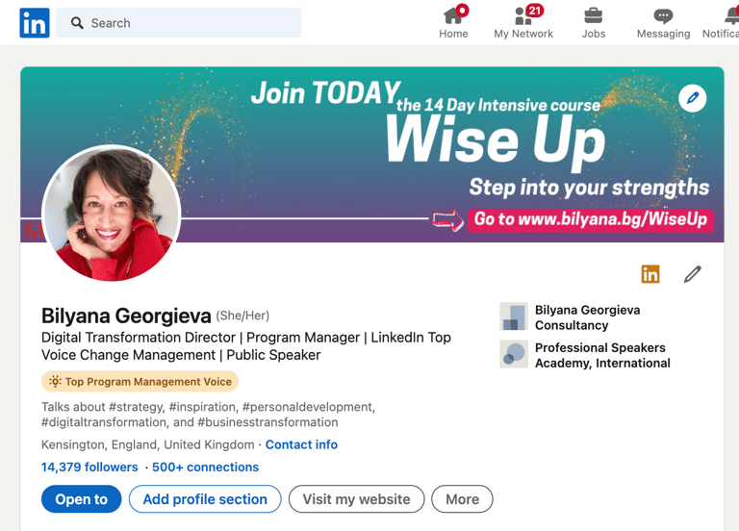
Task: Click the Talks about #strategy hashtags text
Action: (208, 415)
